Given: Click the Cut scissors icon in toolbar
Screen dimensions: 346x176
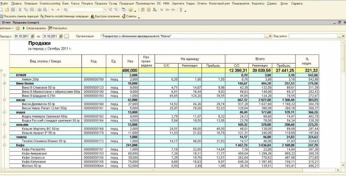Looking at the screenshot, I should click(20, 10).
